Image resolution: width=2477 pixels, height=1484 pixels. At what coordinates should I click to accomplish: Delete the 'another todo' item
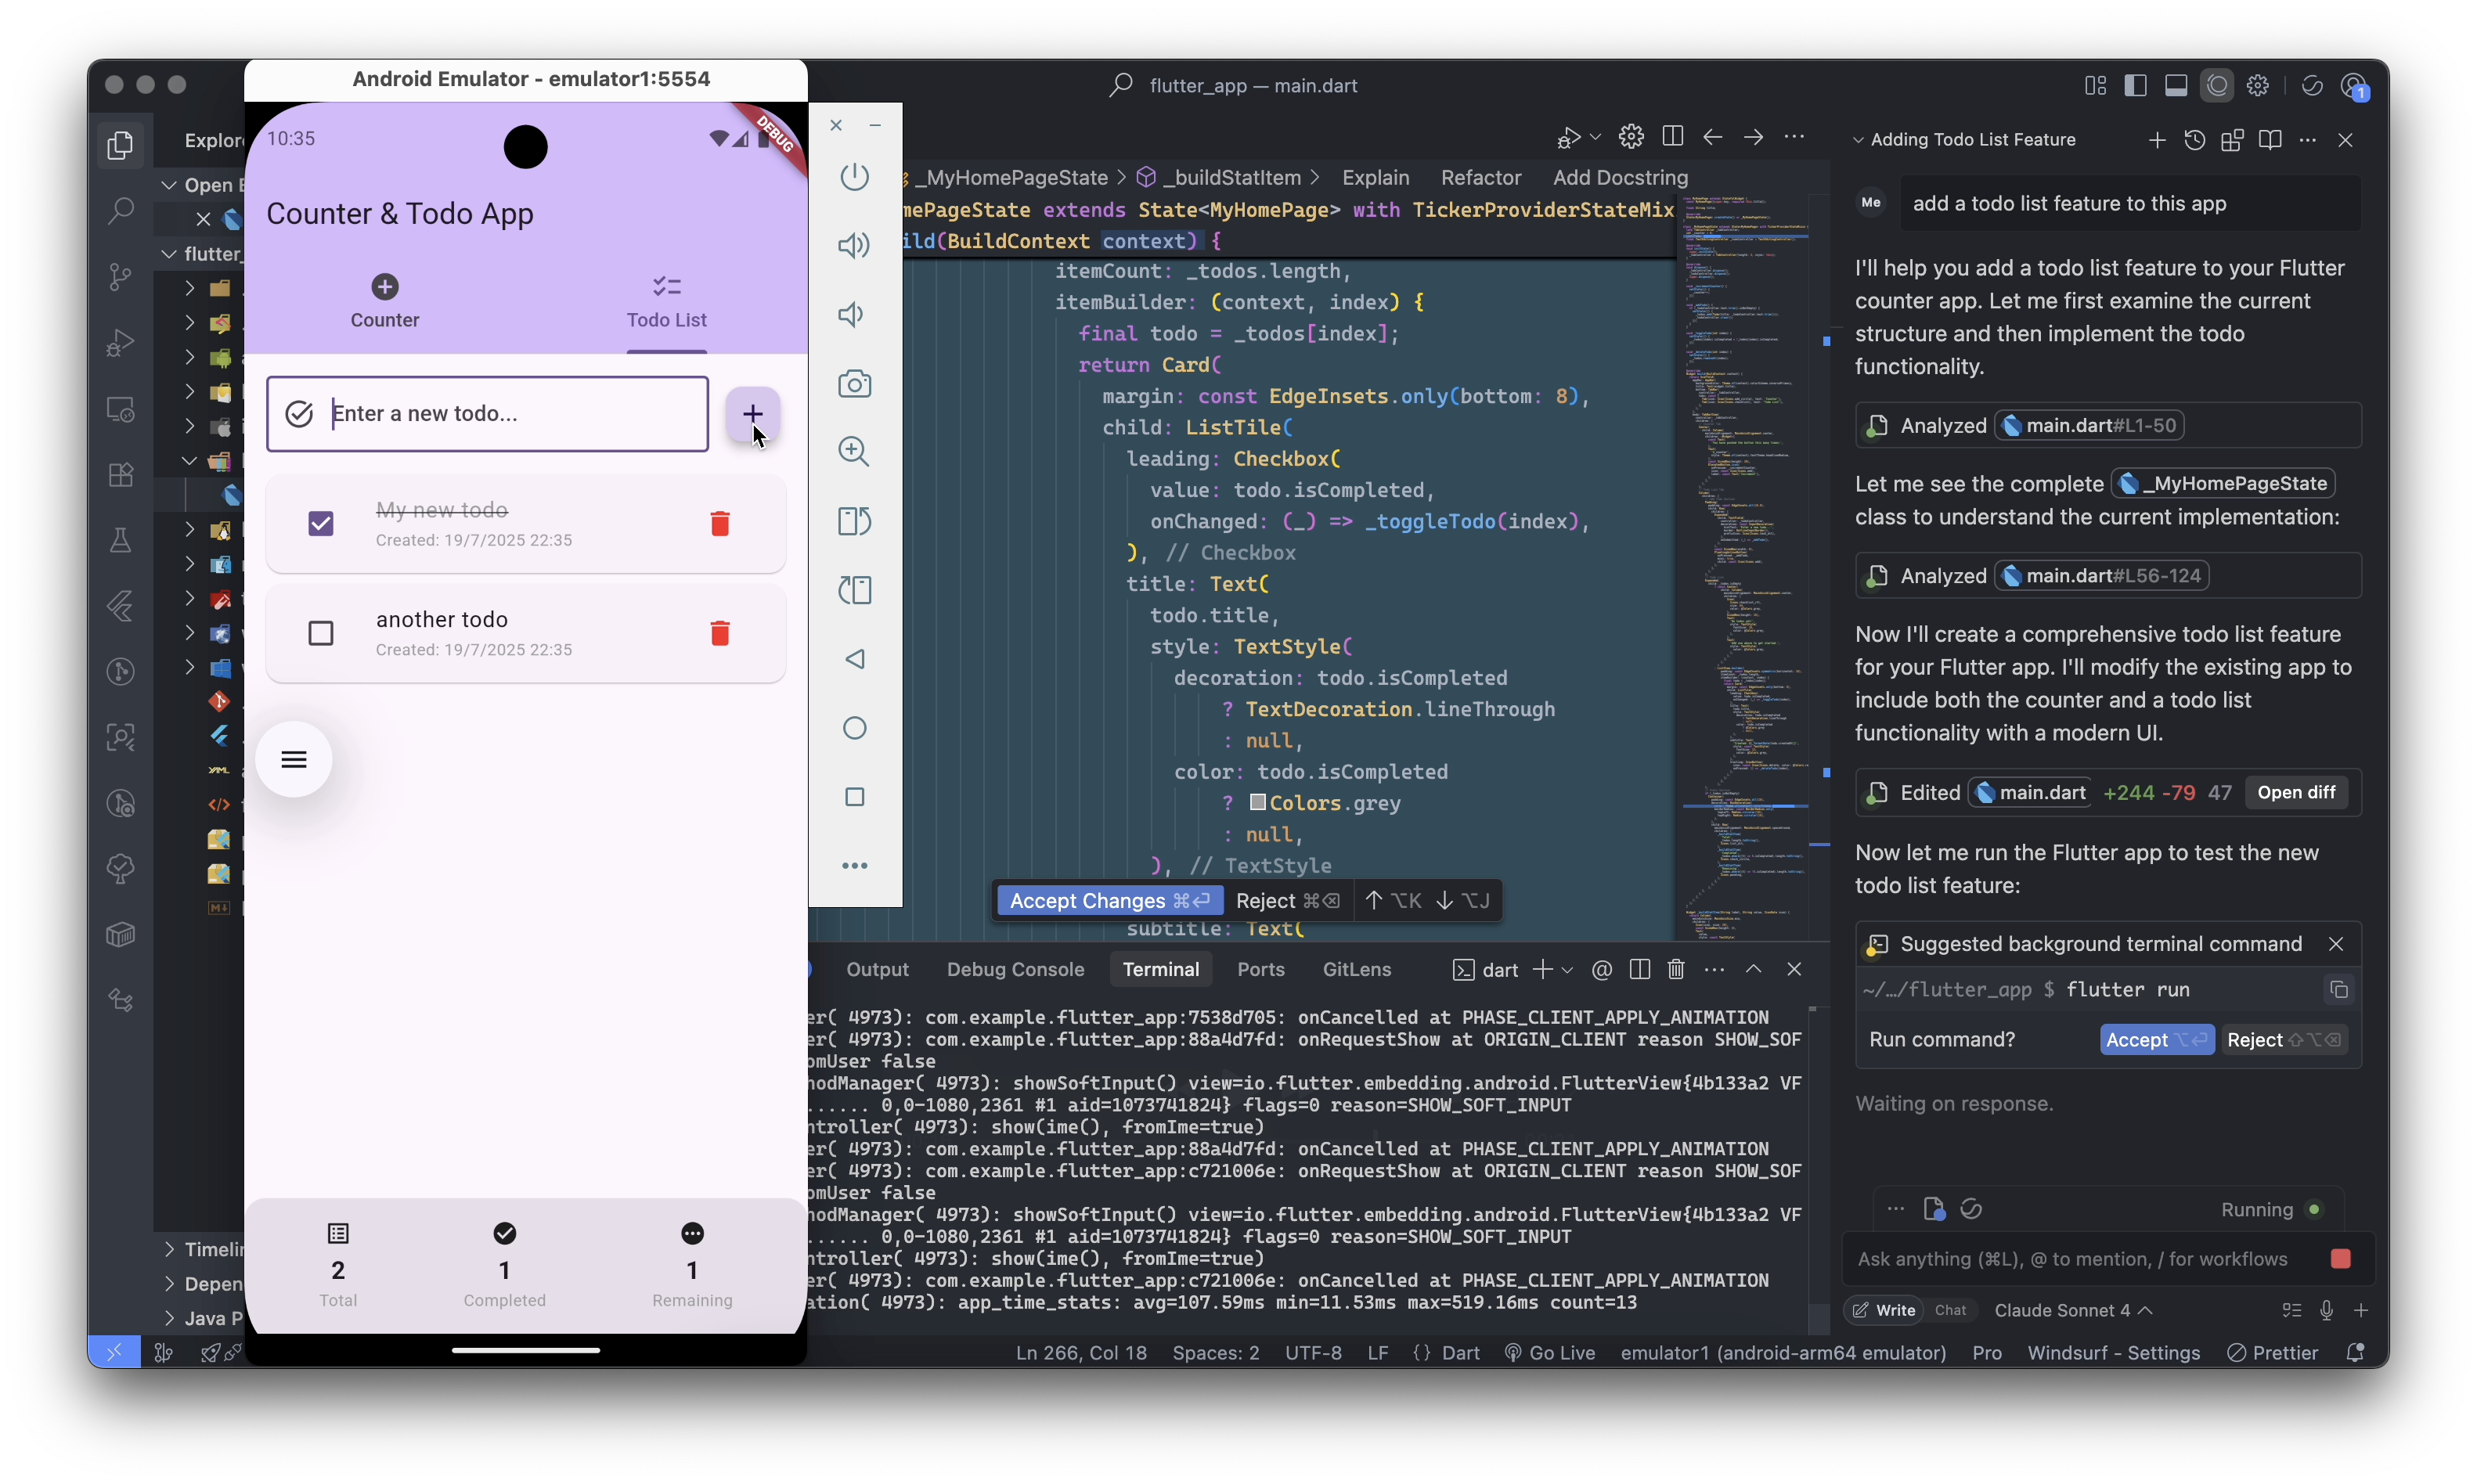coord(719,633)
